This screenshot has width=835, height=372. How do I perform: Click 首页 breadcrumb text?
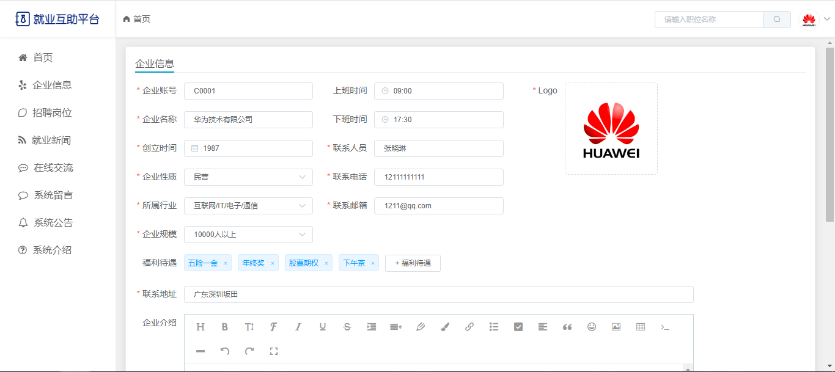click(x=142, y=19)
